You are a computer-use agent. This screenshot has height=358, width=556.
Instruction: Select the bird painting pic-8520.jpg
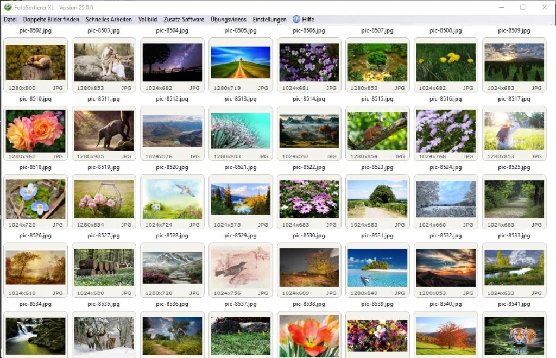(x=172, y=200)
